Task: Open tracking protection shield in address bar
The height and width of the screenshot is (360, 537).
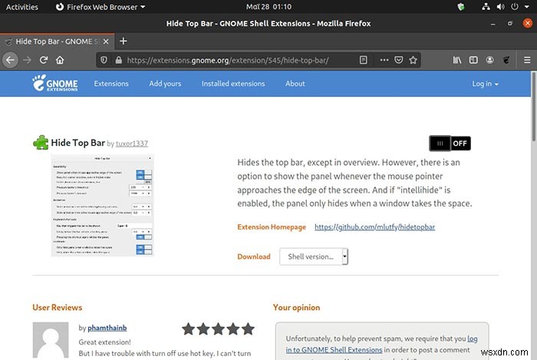Action: [x=104, y=61]
